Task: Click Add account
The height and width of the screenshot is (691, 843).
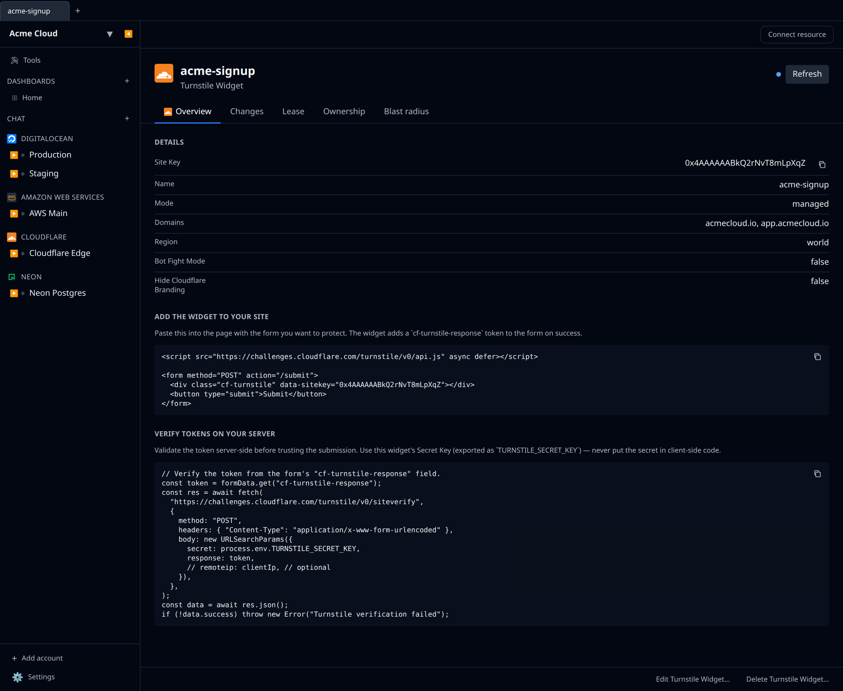Action: [37, 658]
